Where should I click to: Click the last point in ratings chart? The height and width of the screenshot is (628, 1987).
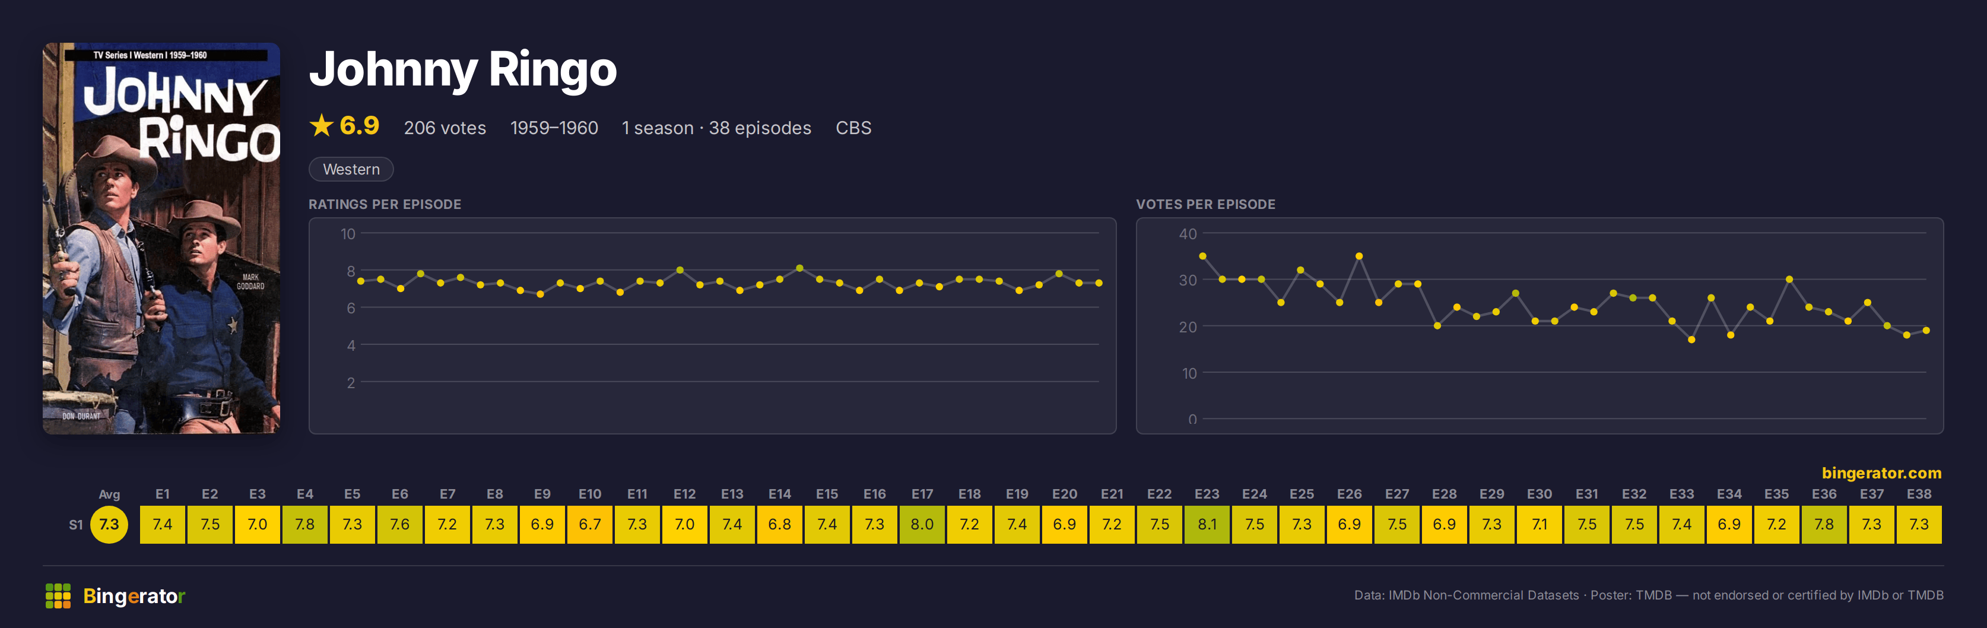coord(1099,283)
